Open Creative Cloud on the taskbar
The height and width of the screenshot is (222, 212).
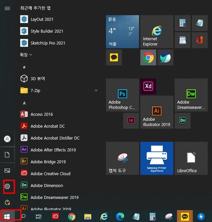55,216
